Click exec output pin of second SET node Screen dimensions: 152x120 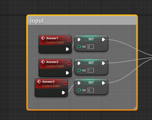click(x=103, y=63)
